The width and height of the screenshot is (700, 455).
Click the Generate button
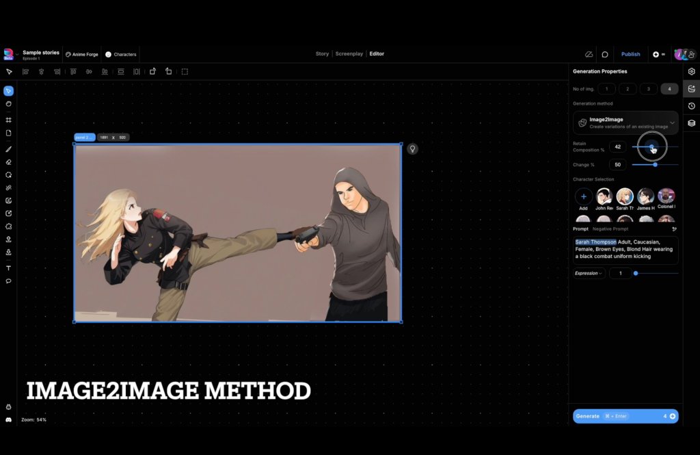pyautogui.click(x=625, y=416)
